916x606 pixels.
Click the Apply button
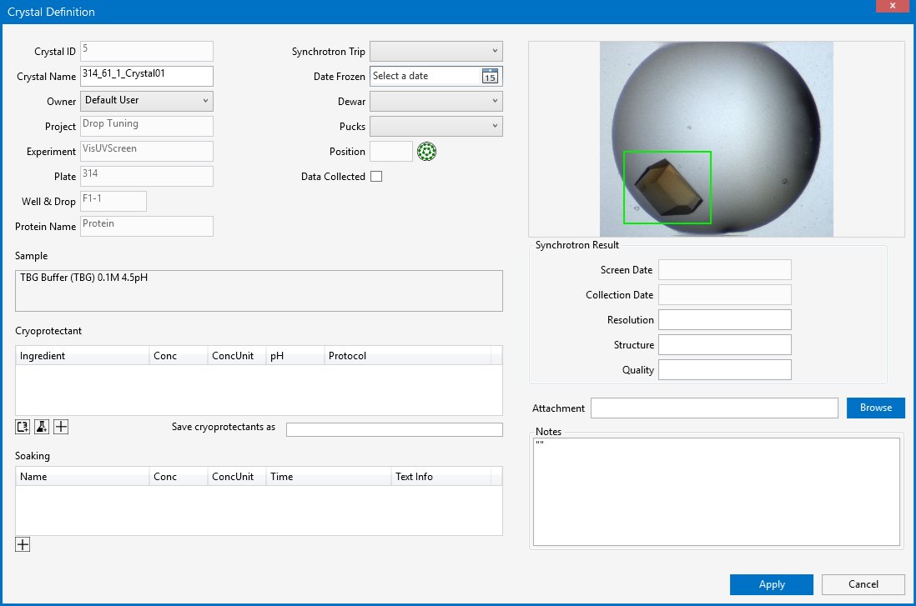[771, 584]
